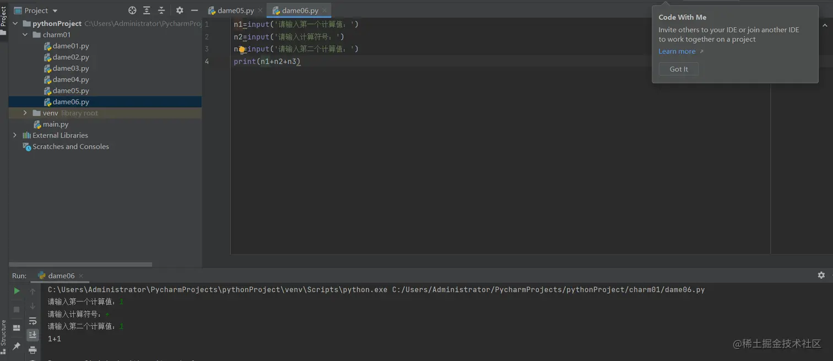
Task: Select the charm01 folder label
Action: pyautogui.click(x=57, y=35)
